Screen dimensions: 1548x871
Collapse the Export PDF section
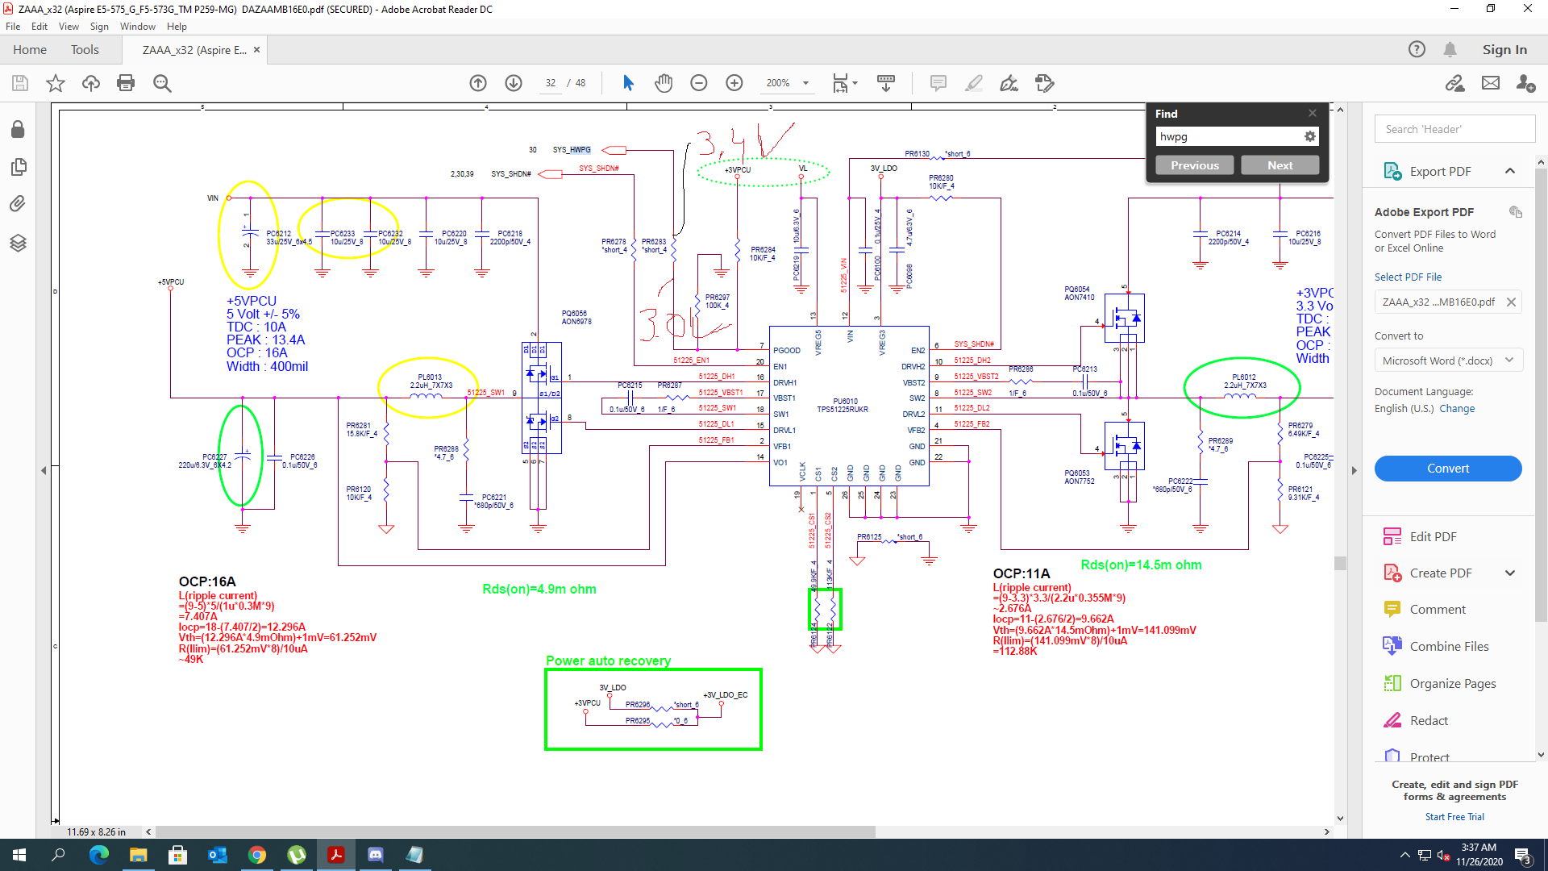coord(1510,171)
